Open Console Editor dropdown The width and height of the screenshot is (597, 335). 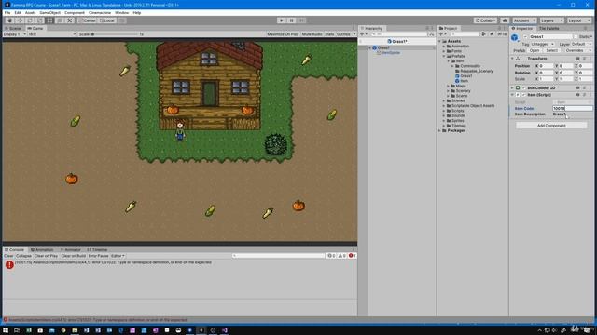(118, 256)
